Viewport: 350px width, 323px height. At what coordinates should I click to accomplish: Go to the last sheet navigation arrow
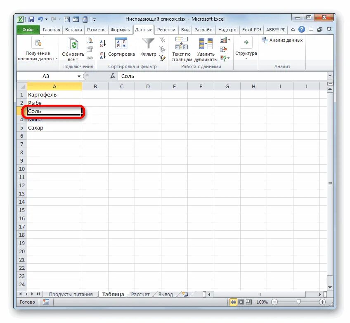tap(38, 294)
